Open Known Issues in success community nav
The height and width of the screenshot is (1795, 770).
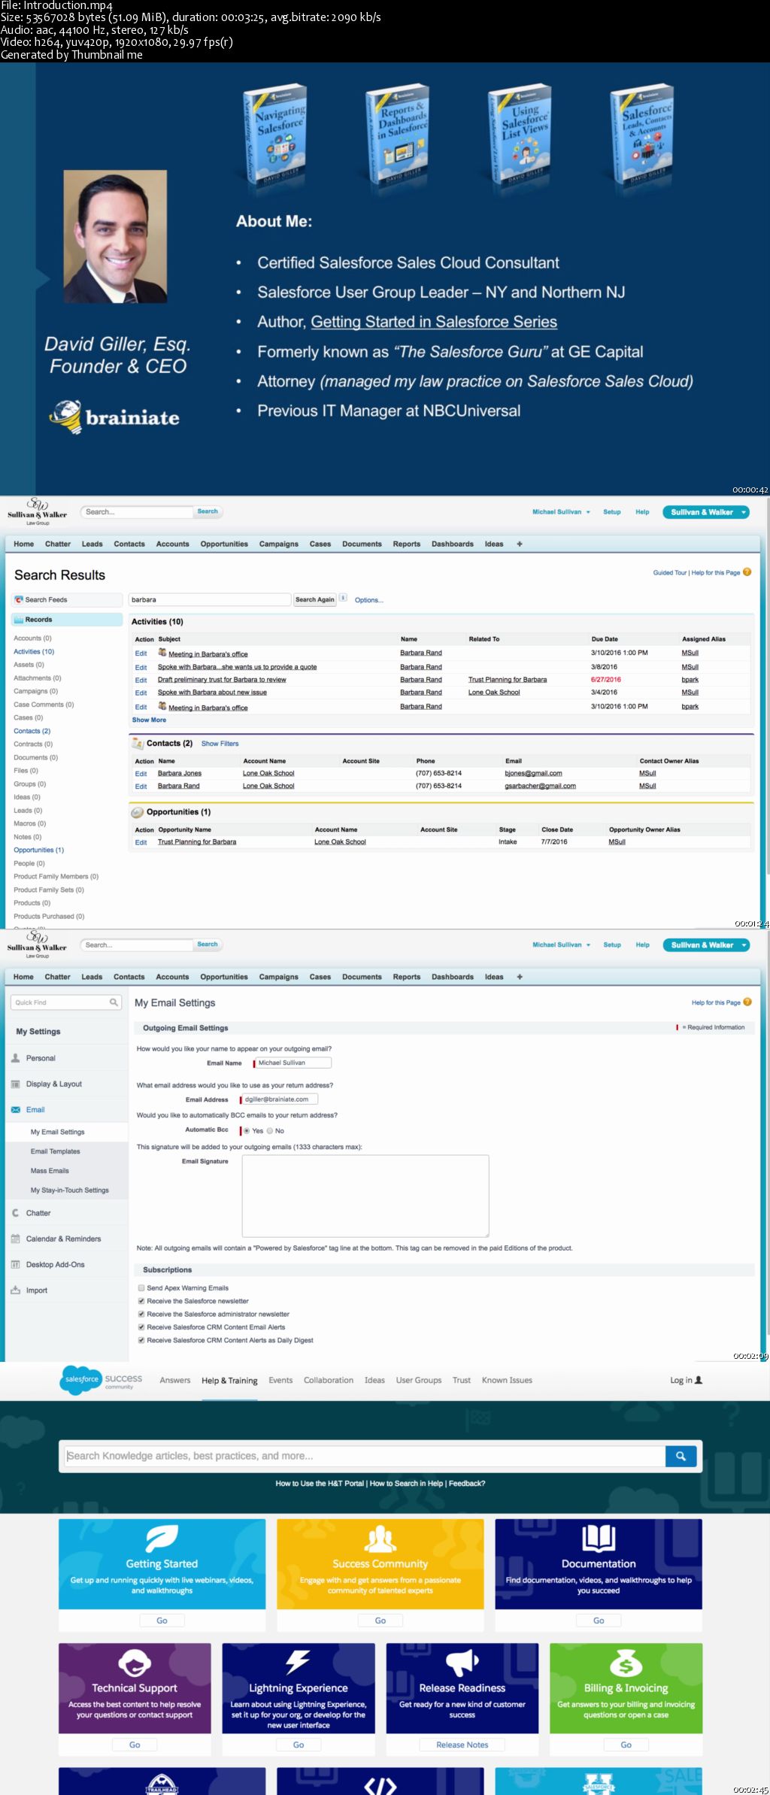click(x=507, y=1381)
